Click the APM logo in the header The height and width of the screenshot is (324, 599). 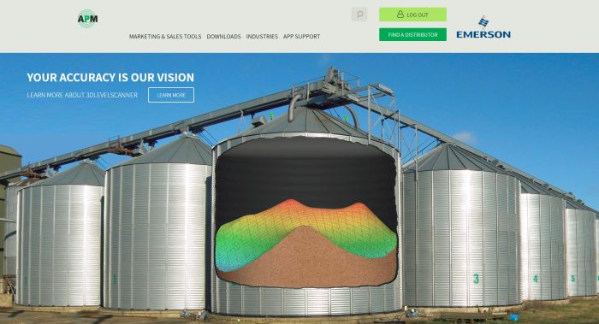(x=87, y=19)
